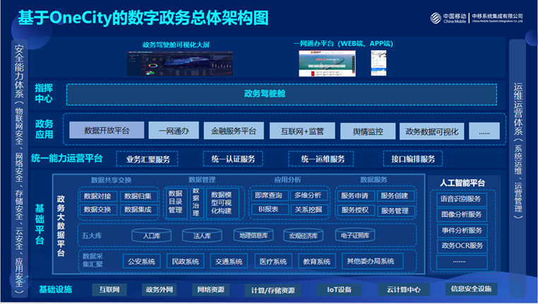The height and width of the screenshot is (304, 538).
Task: Open the 一网通办 web portal thumbnail
Action: [327, 63]
